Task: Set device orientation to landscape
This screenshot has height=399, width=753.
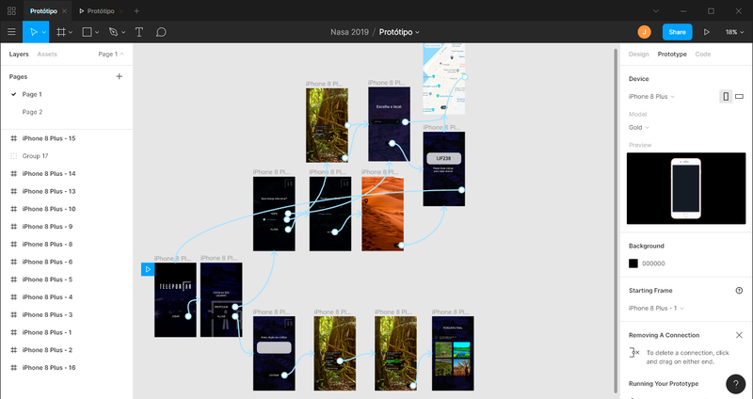Action: click(739, 96)
